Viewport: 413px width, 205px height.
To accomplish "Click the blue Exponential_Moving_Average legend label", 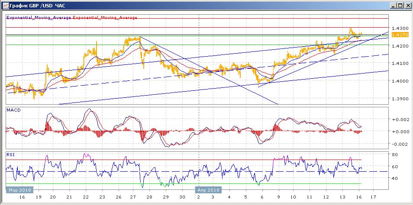I will click(x=39, y=18).
